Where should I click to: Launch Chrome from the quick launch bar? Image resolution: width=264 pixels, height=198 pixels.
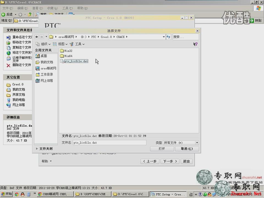click(17, 194)
